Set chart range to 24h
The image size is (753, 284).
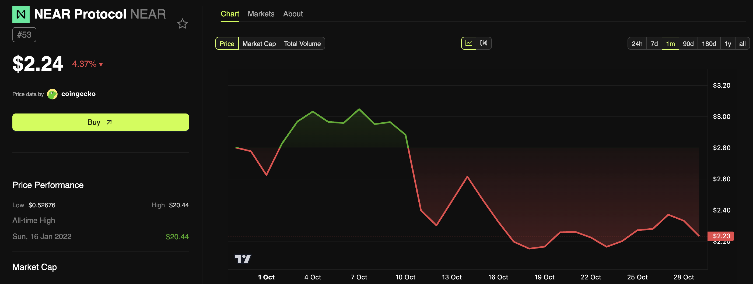click(637, 44)
